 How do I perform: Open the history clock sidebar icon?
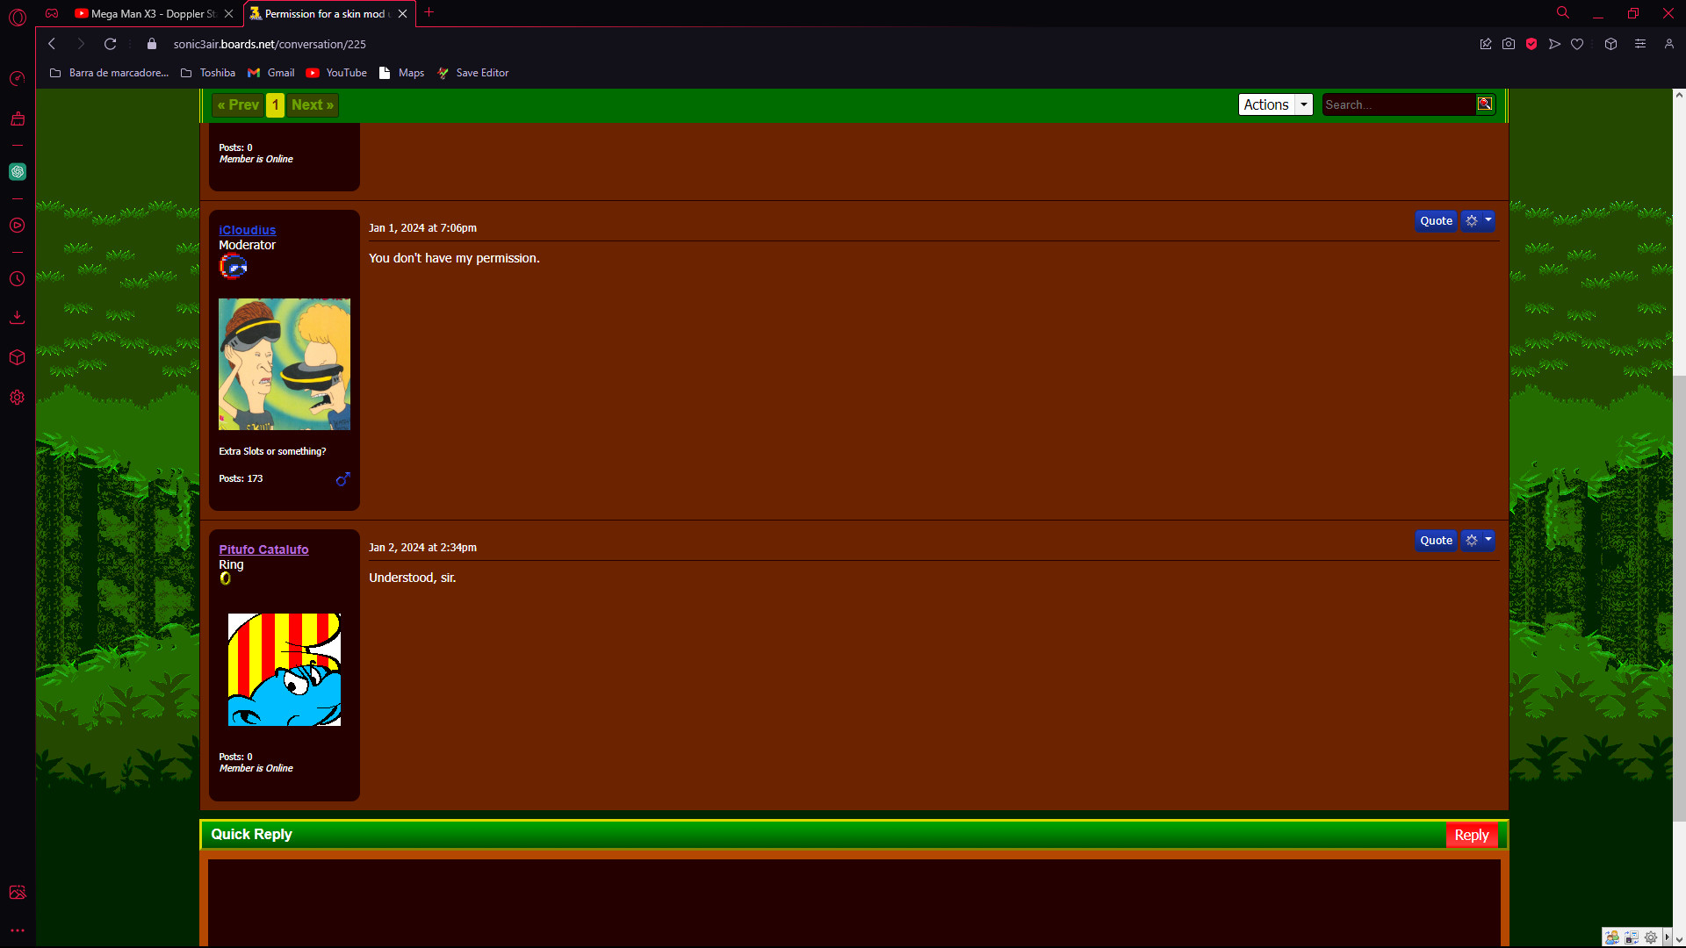click(x=18, y=279)
